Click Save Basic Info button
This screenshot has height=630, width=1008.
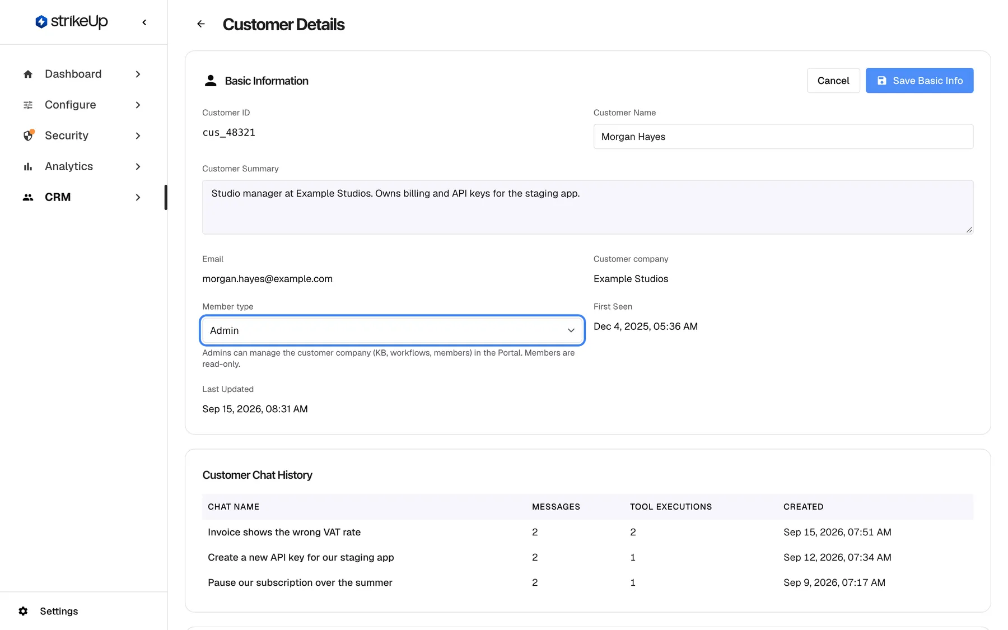pos(920,81)
